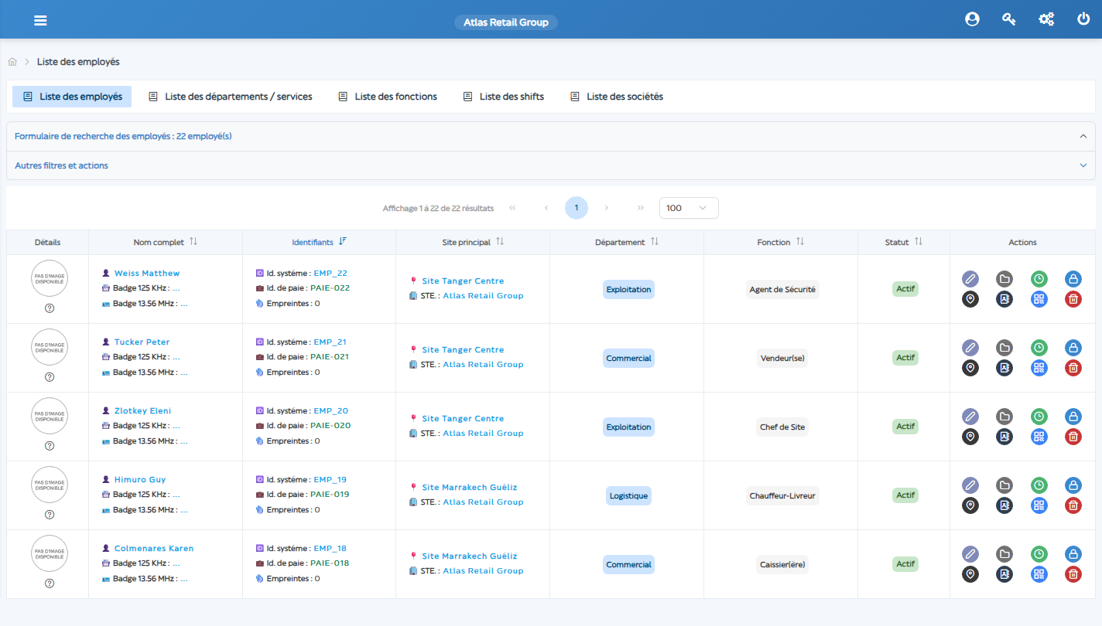Click the green clock icon for Zlotkey Eleni
Screen dimensions: 1102x626
click(x=1039, y=417)
